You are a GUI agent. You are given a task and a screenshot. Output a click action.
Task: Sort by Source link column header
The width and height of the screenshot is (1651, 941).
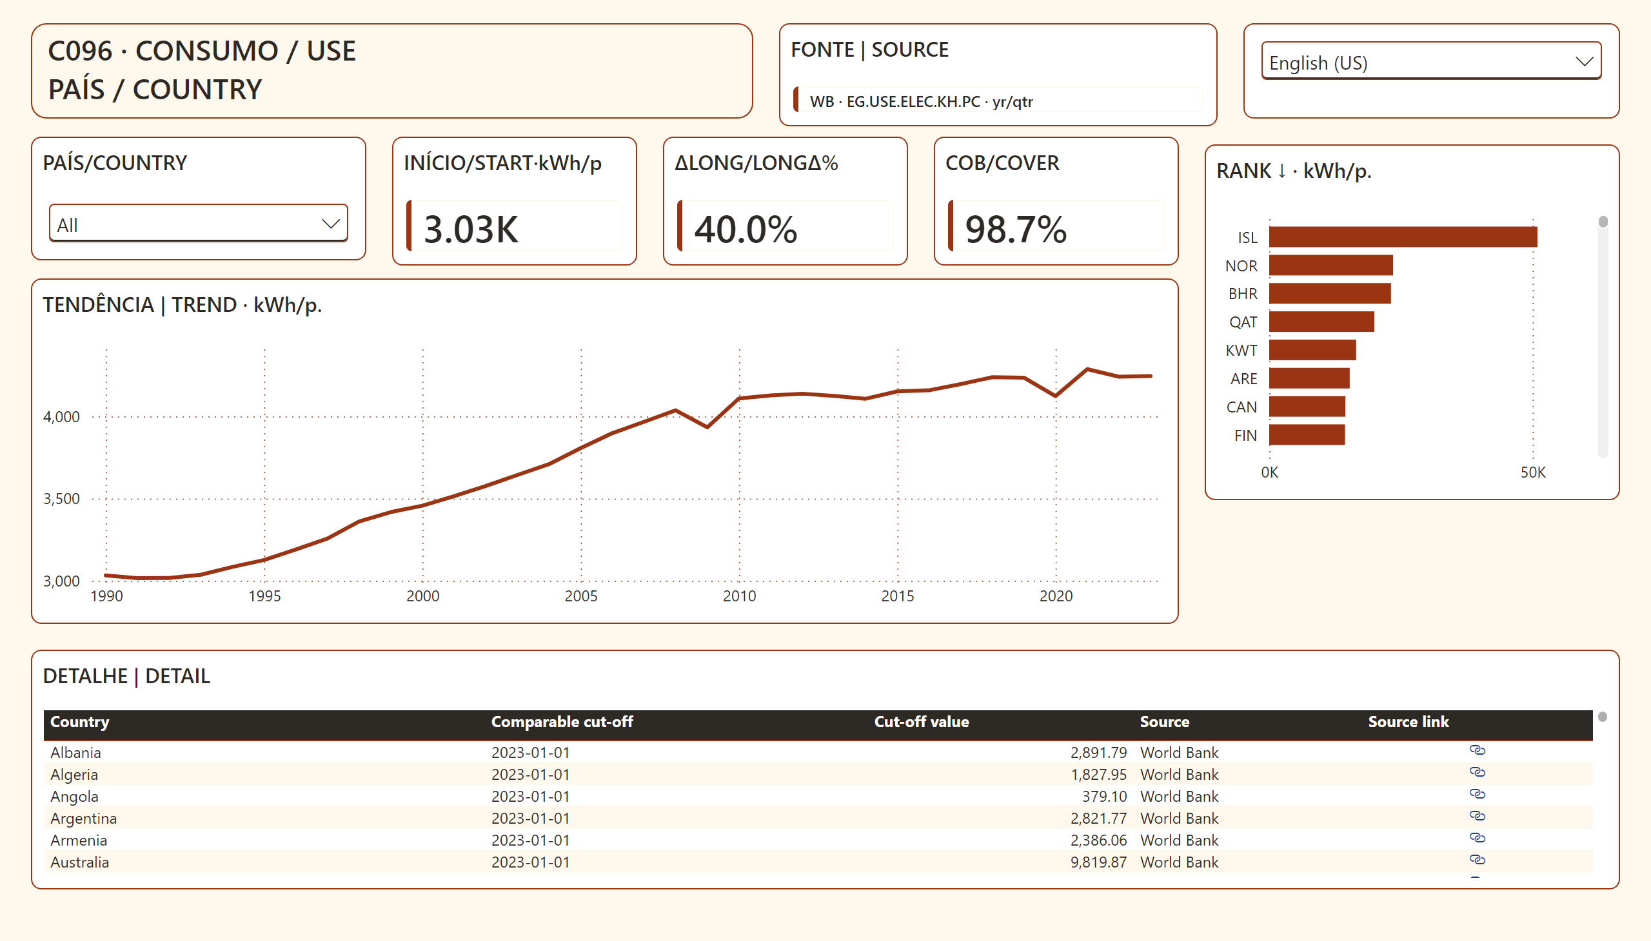pyautogui.click(x=1408, y=722)
